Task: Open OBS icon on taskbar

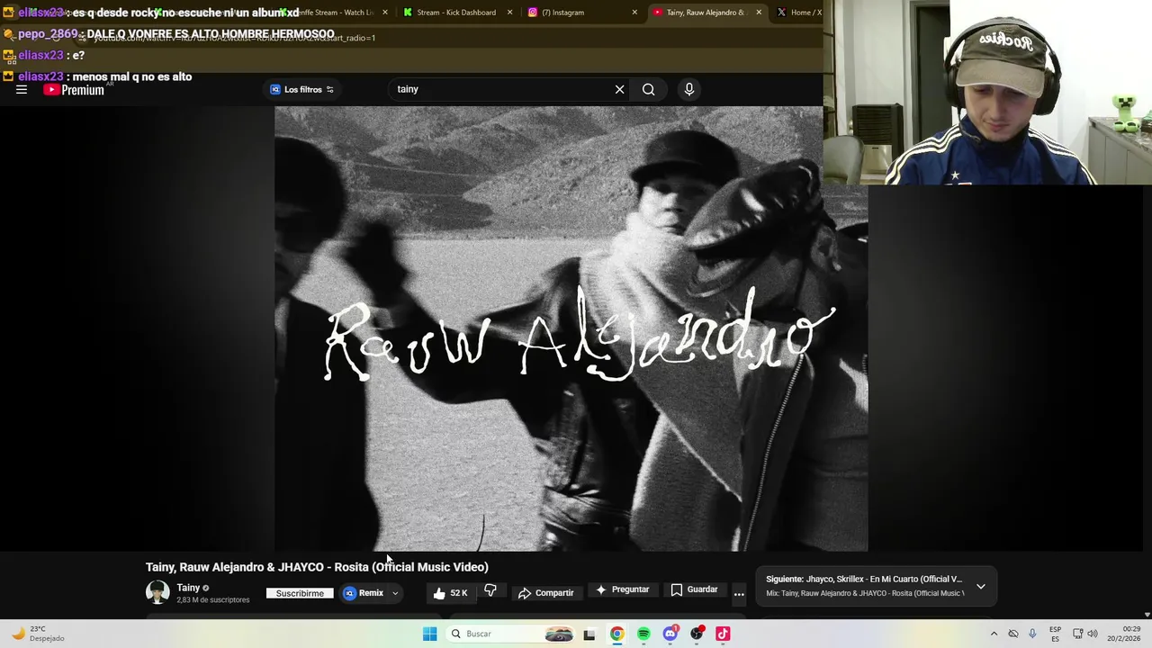Action: click(697, 634)
